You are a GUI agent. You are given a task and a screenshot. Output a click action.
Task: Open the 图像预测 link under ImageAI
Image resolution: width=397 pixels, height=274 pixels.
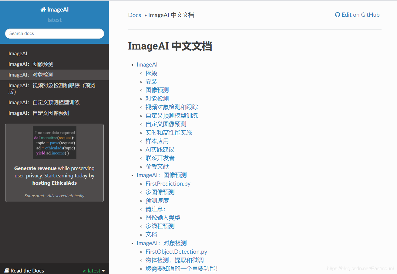tap(157, 90)
